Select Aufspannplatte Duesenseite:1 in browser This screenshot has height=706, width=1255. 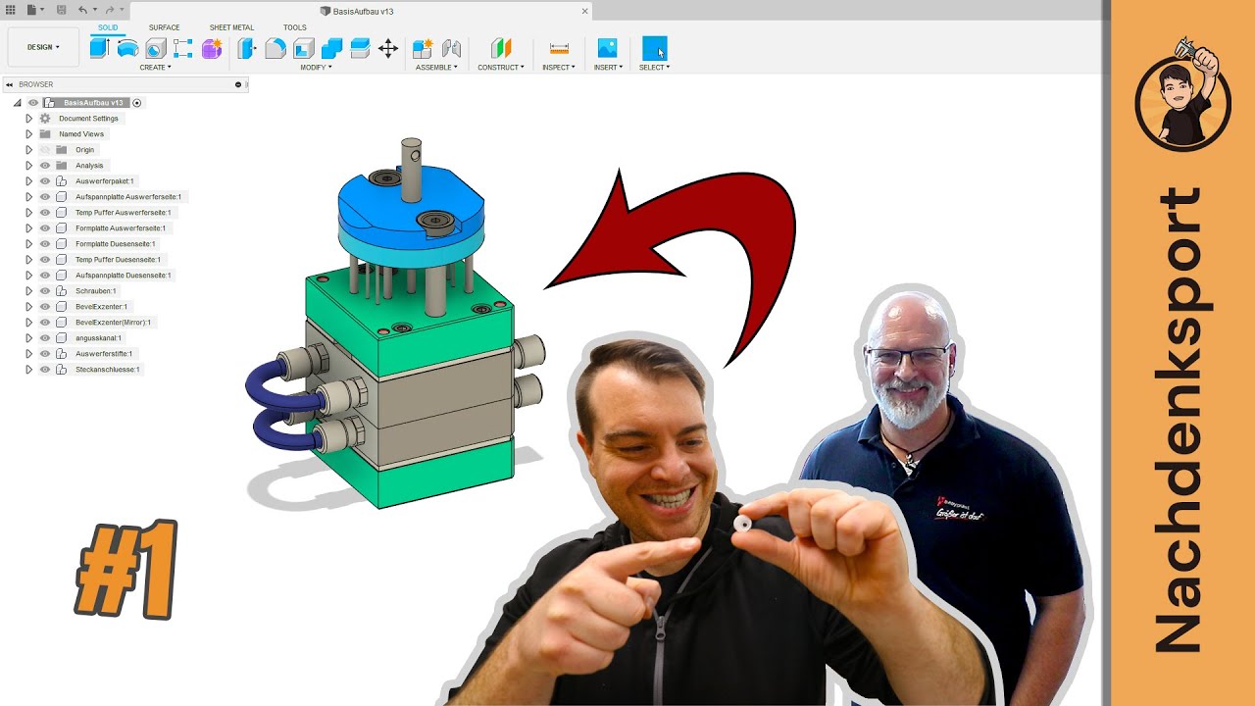124,276
